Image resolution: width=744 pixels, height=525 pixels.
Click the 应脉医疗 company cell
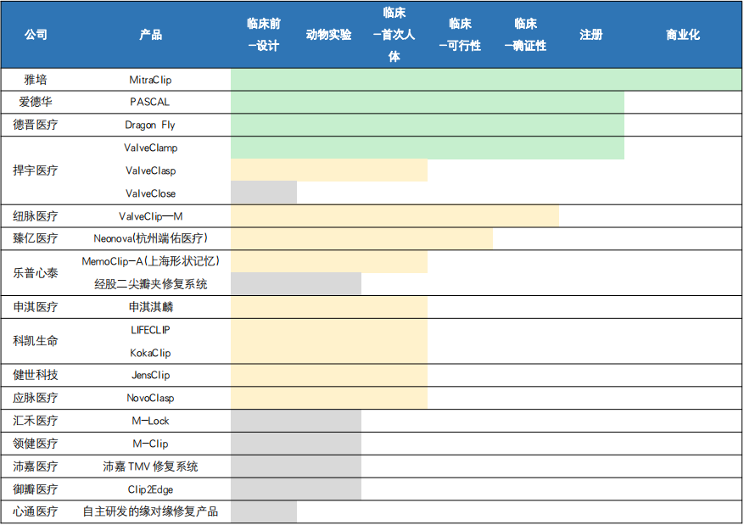coord(36,398)
